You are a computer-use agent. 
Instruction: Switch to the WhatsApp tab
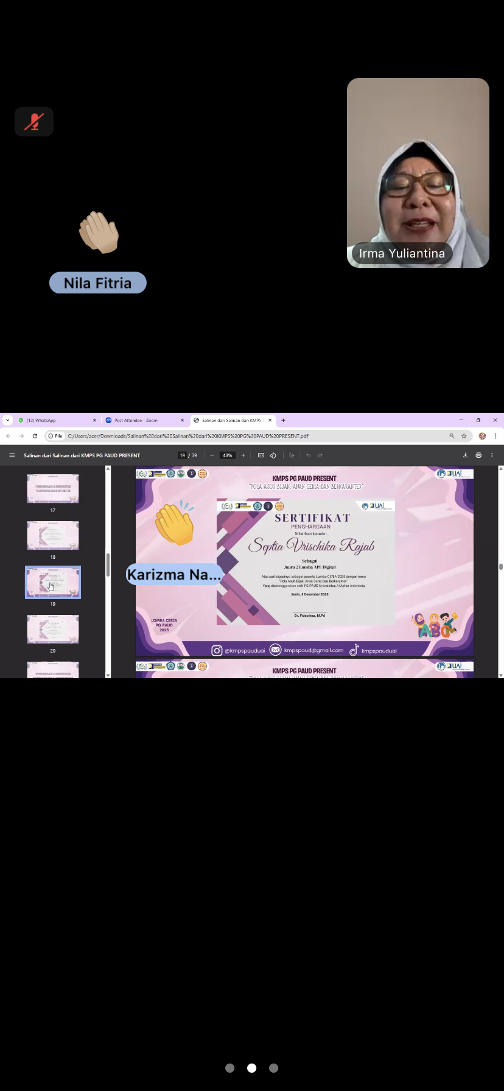click(x=55, y=420)
